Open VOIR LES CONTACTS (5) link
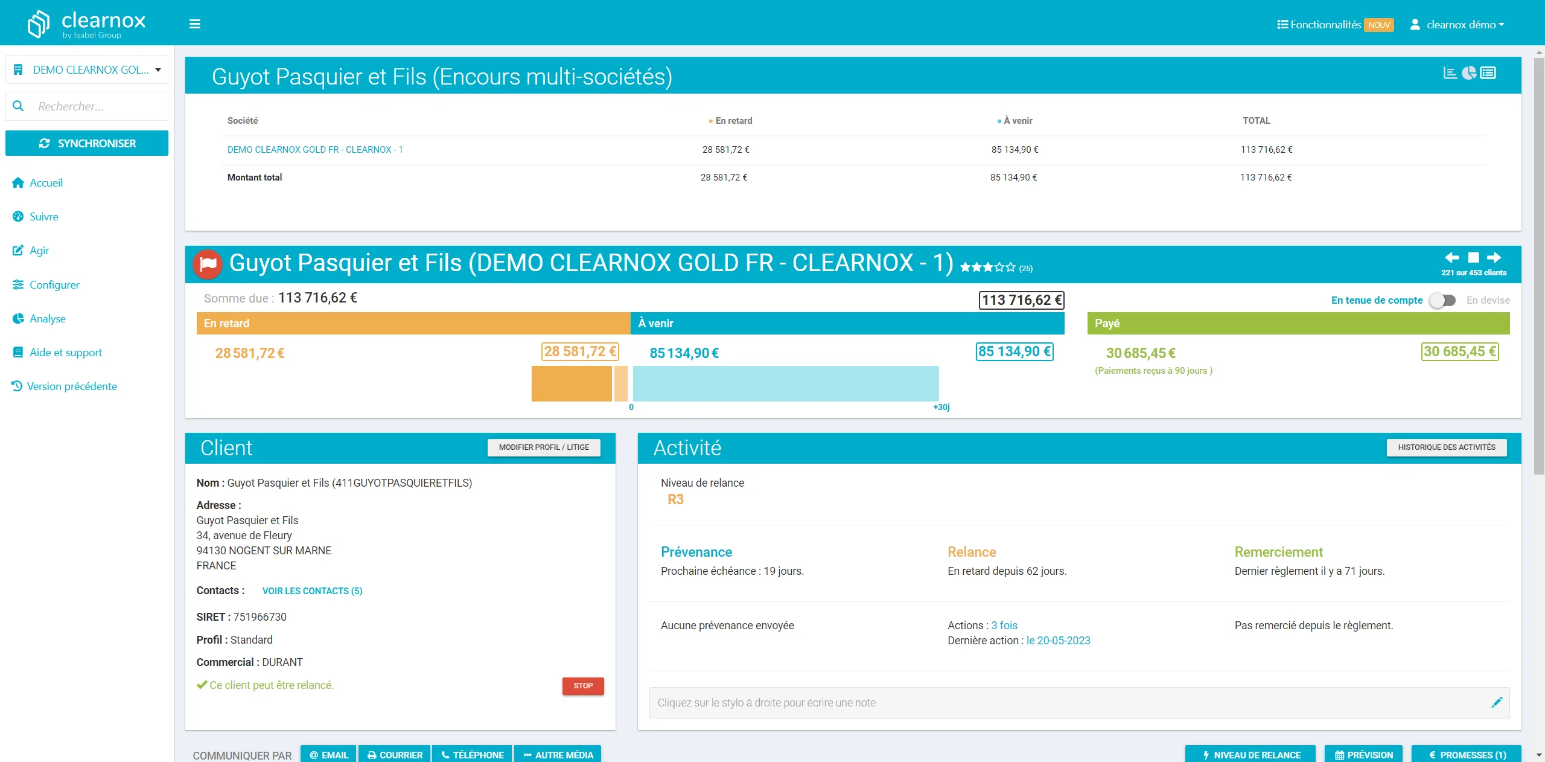The height and width of the screenshot is (762, 1545). click(312, 591)
